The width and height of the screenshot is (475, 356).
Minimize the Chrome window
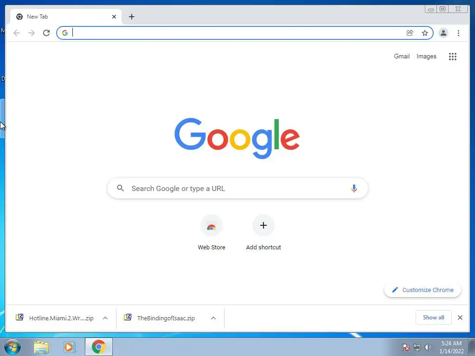[x=431, y=9]
